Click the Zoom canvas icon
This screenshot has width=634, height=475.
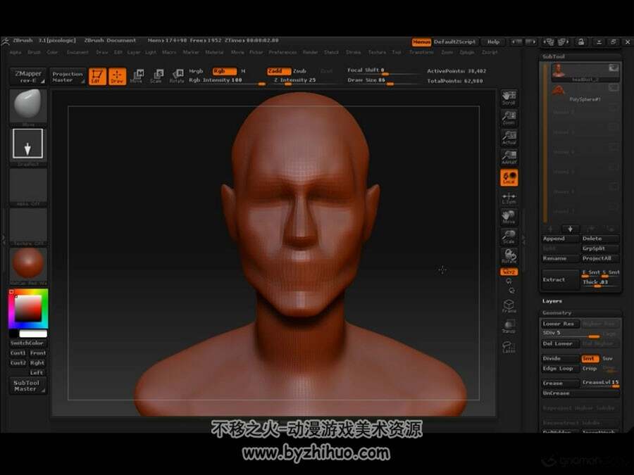[509, 118]
